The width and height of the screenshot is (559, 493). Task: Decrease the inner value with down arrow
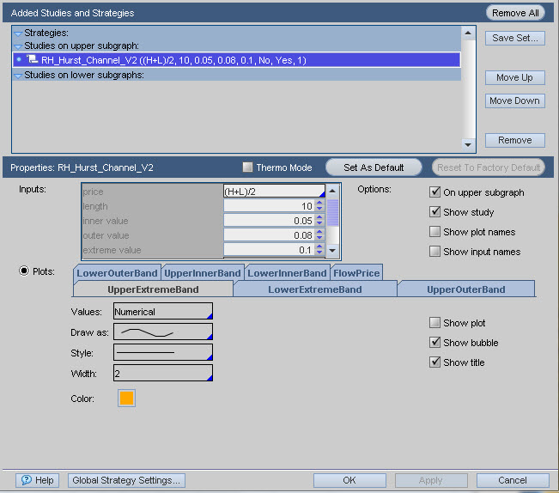[319, 224]
